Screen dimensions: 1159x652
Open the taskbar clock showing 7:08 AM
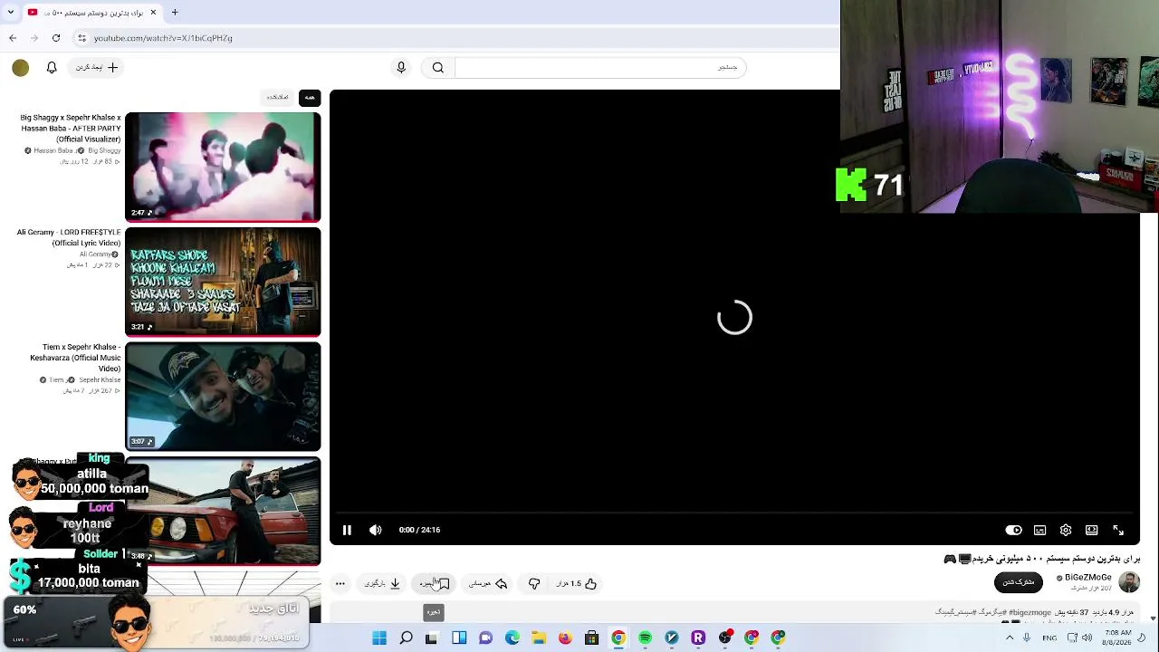click(1117, 638)
